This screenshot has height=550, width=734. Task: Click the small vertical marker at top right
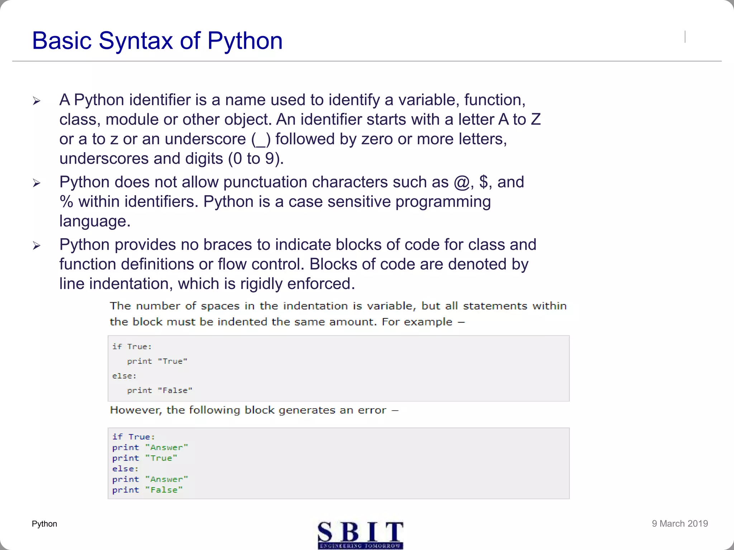tap(685, 37)
